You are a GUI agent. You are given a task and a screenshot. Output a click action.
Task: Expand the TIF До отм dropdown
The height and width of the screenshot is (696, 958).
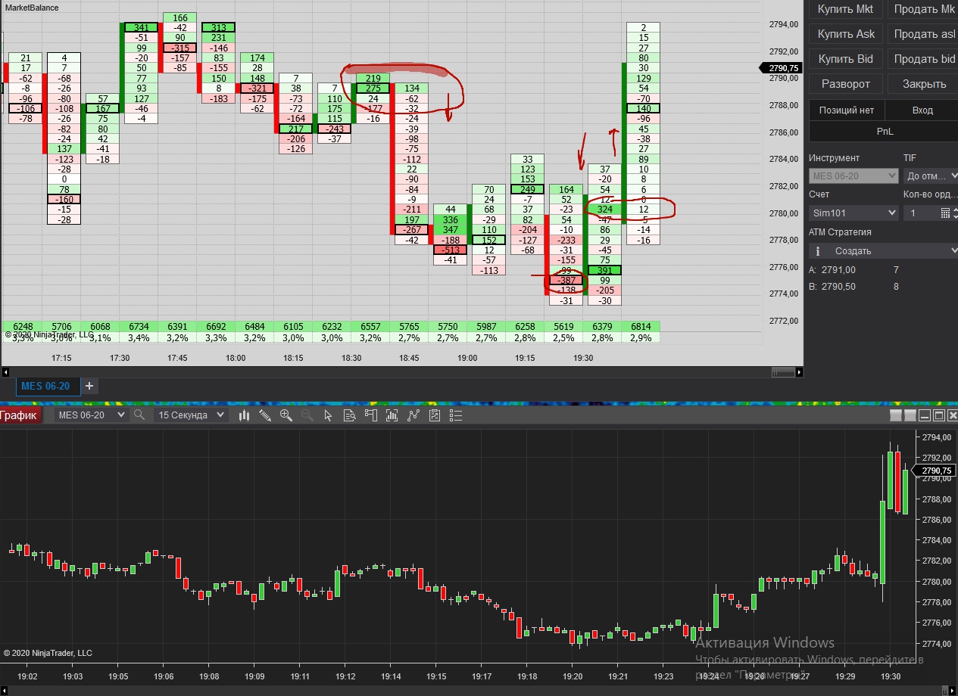pos(931,176)
